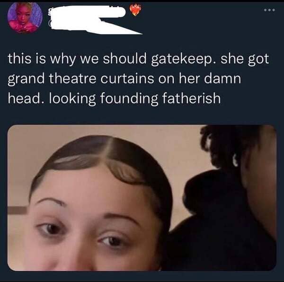284x282 pixels.
Task: Open the attached photo in the tweet
Action: (x=142, y=198)
